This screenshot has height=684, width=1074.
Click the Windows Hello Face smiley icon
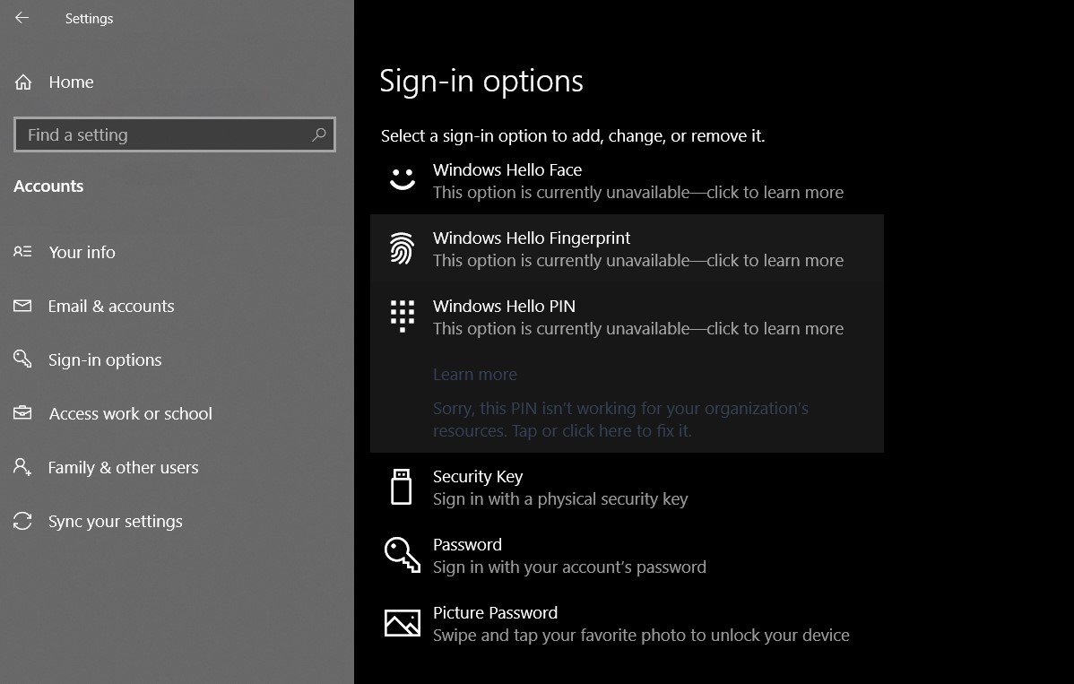402,179
